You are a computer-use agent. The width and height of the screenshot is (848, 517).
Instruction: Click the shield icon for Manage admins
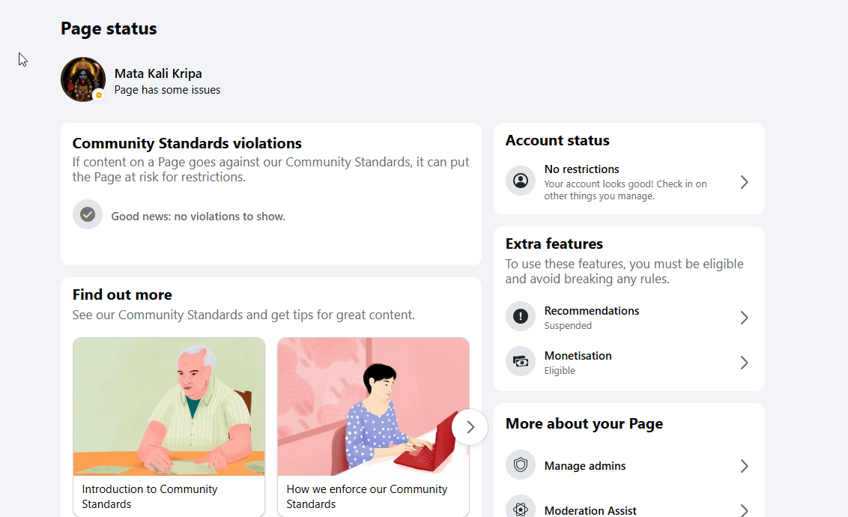point(521,465)
